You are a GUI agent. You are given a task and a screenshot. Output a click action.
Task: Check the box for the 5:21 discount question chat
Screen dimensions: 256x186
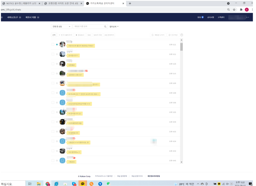pos(53,44)
